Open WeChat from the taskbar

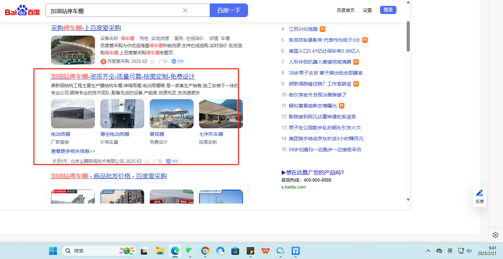190,251
